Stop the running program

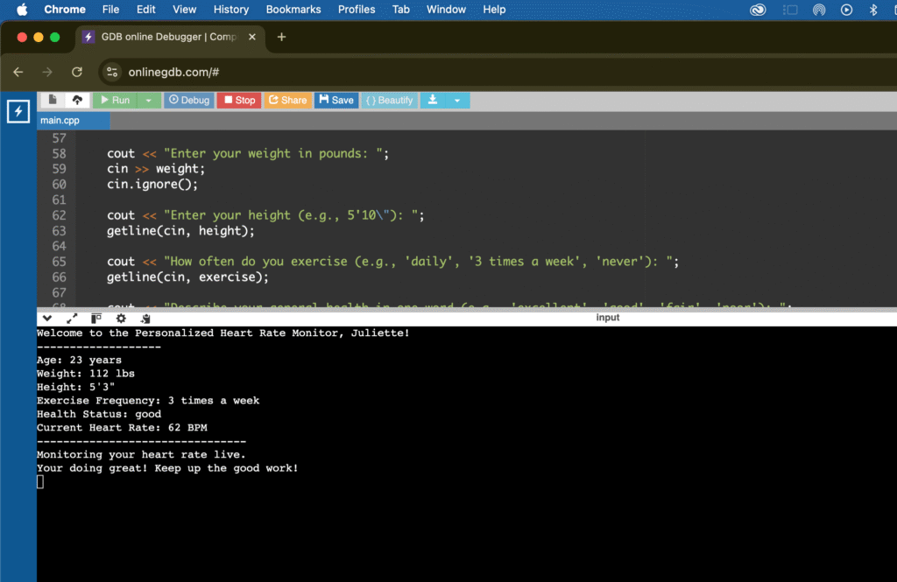click(x=238, y=100)
